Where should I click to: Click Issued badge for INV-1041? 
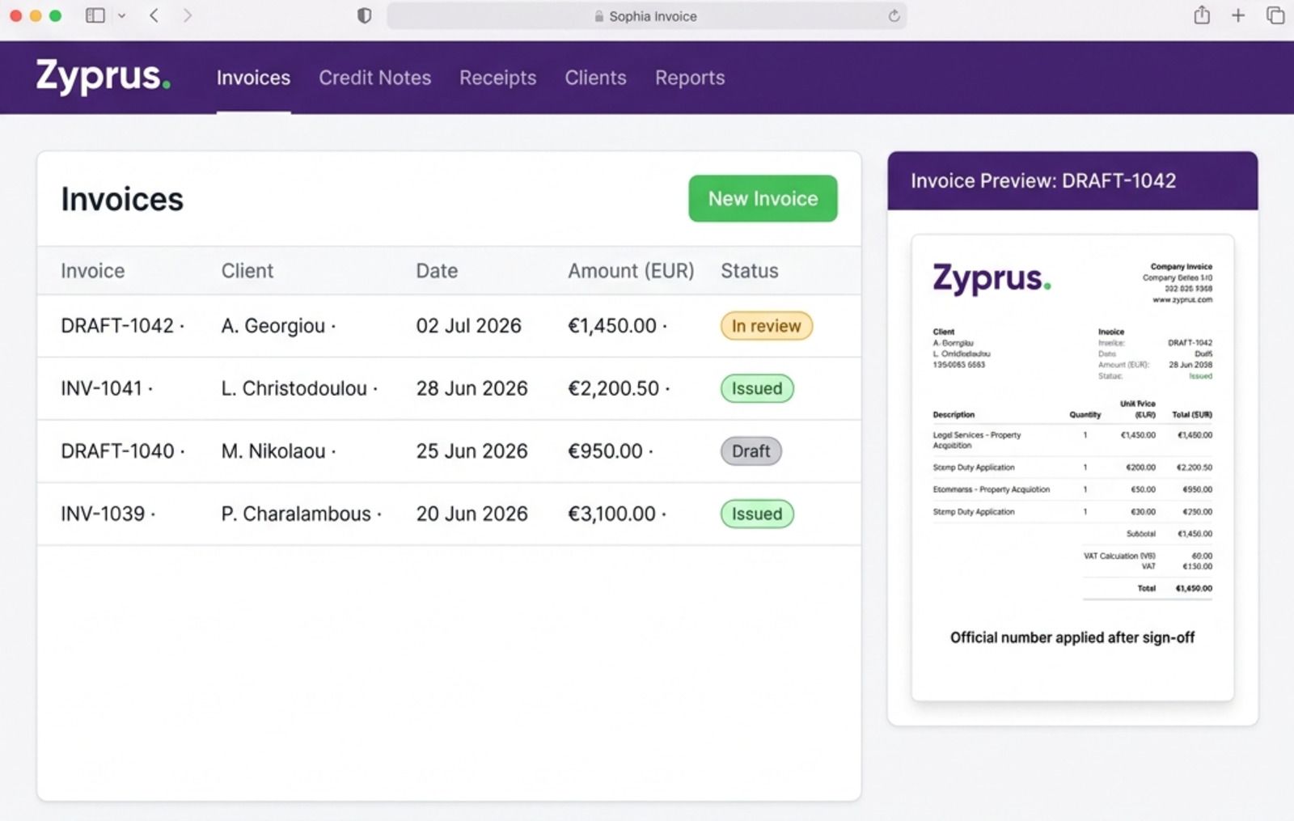(x=757, y=388)
